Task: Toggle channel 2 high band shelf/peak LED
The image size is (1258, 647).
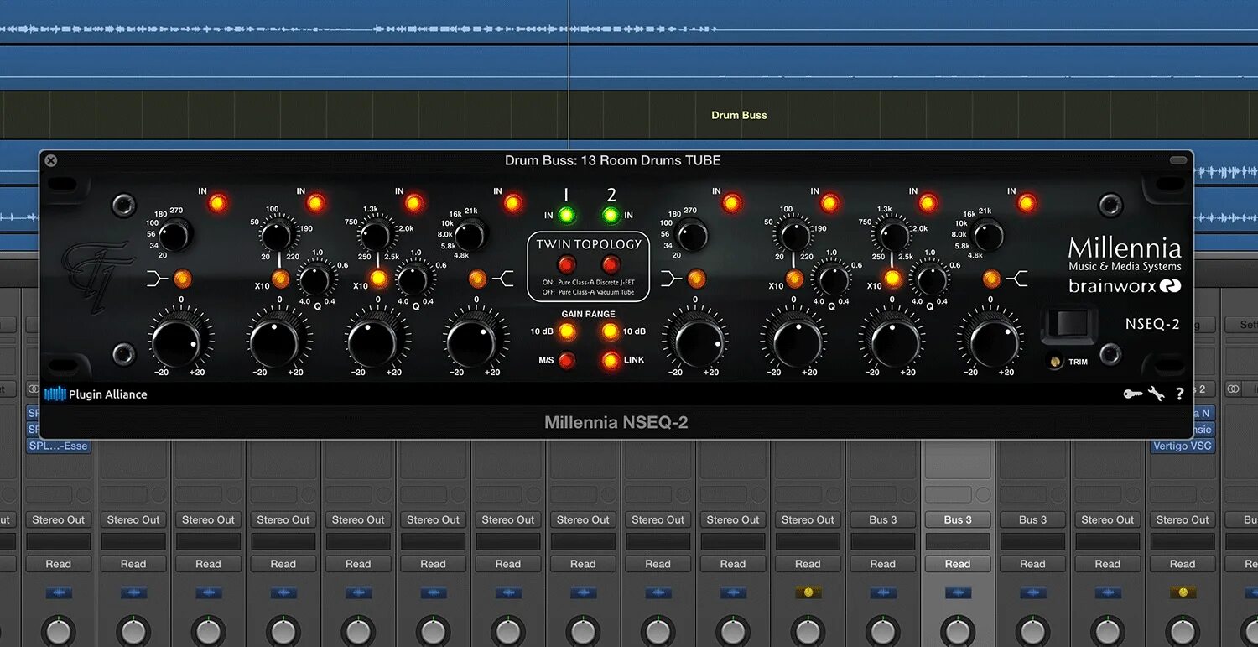Action: point(992,279)
